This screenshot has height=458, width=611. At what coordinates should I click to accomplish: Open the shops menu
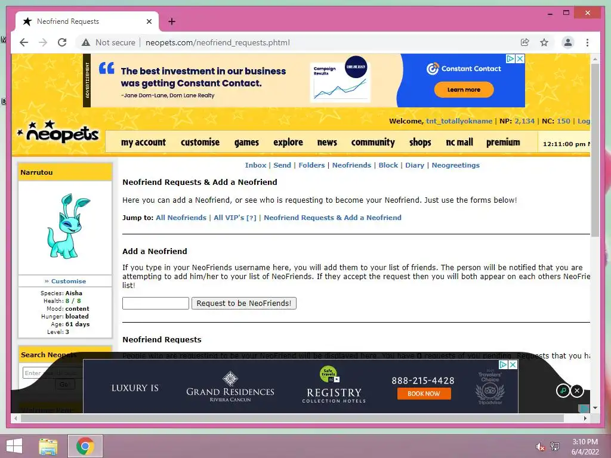click(420, 143)
